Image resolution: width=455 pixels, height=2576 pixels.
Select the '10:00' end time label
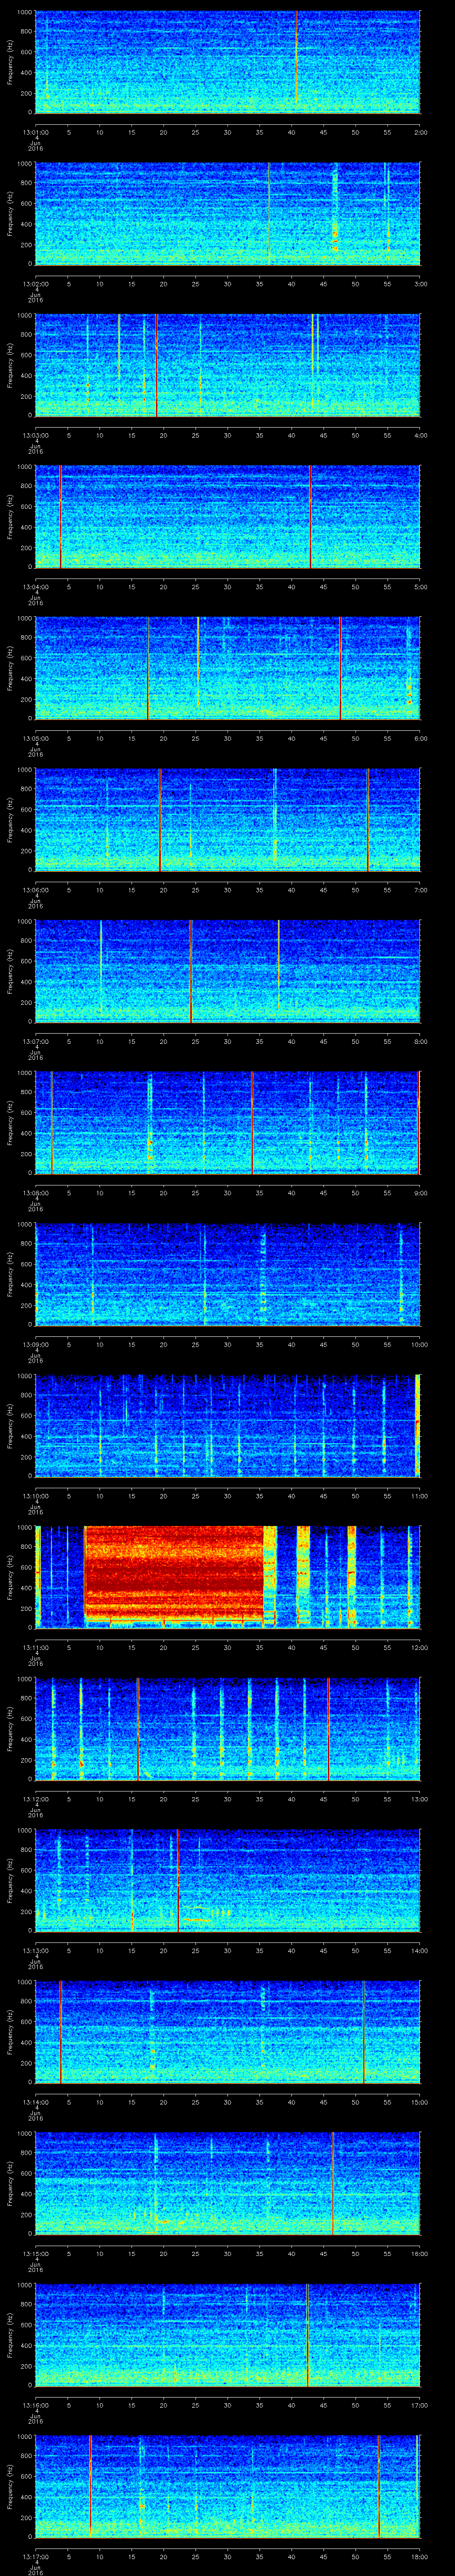419,1344
